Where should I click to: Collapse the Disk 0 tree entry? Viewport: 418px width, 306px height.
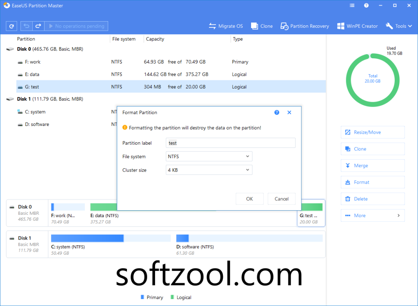(9, 49)
